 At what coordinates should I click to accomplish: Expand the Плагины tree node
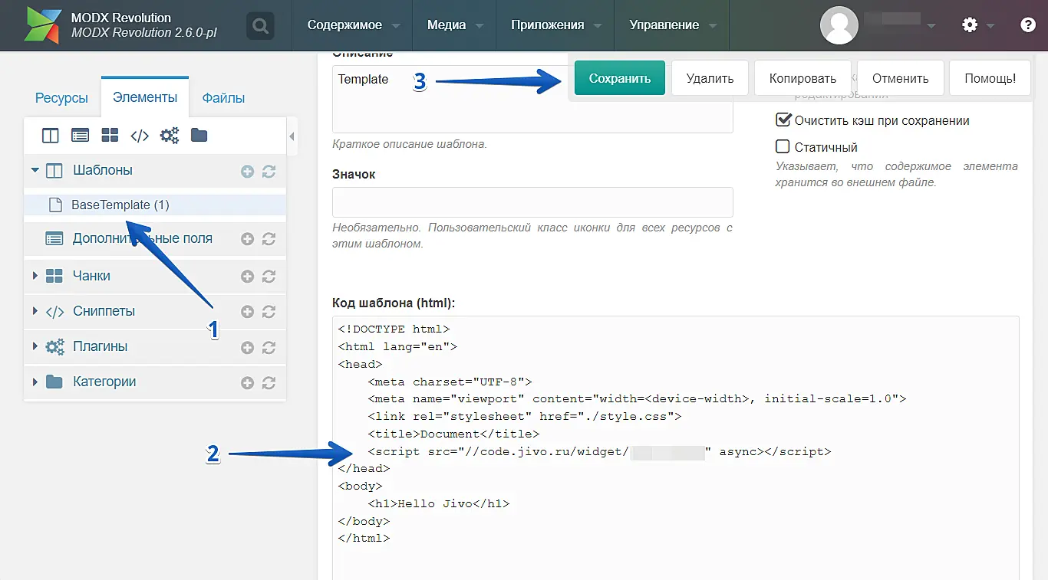(x=35, y=346)
